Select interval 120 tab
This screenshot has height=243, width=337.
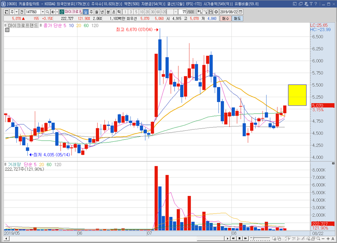point(164,12)
